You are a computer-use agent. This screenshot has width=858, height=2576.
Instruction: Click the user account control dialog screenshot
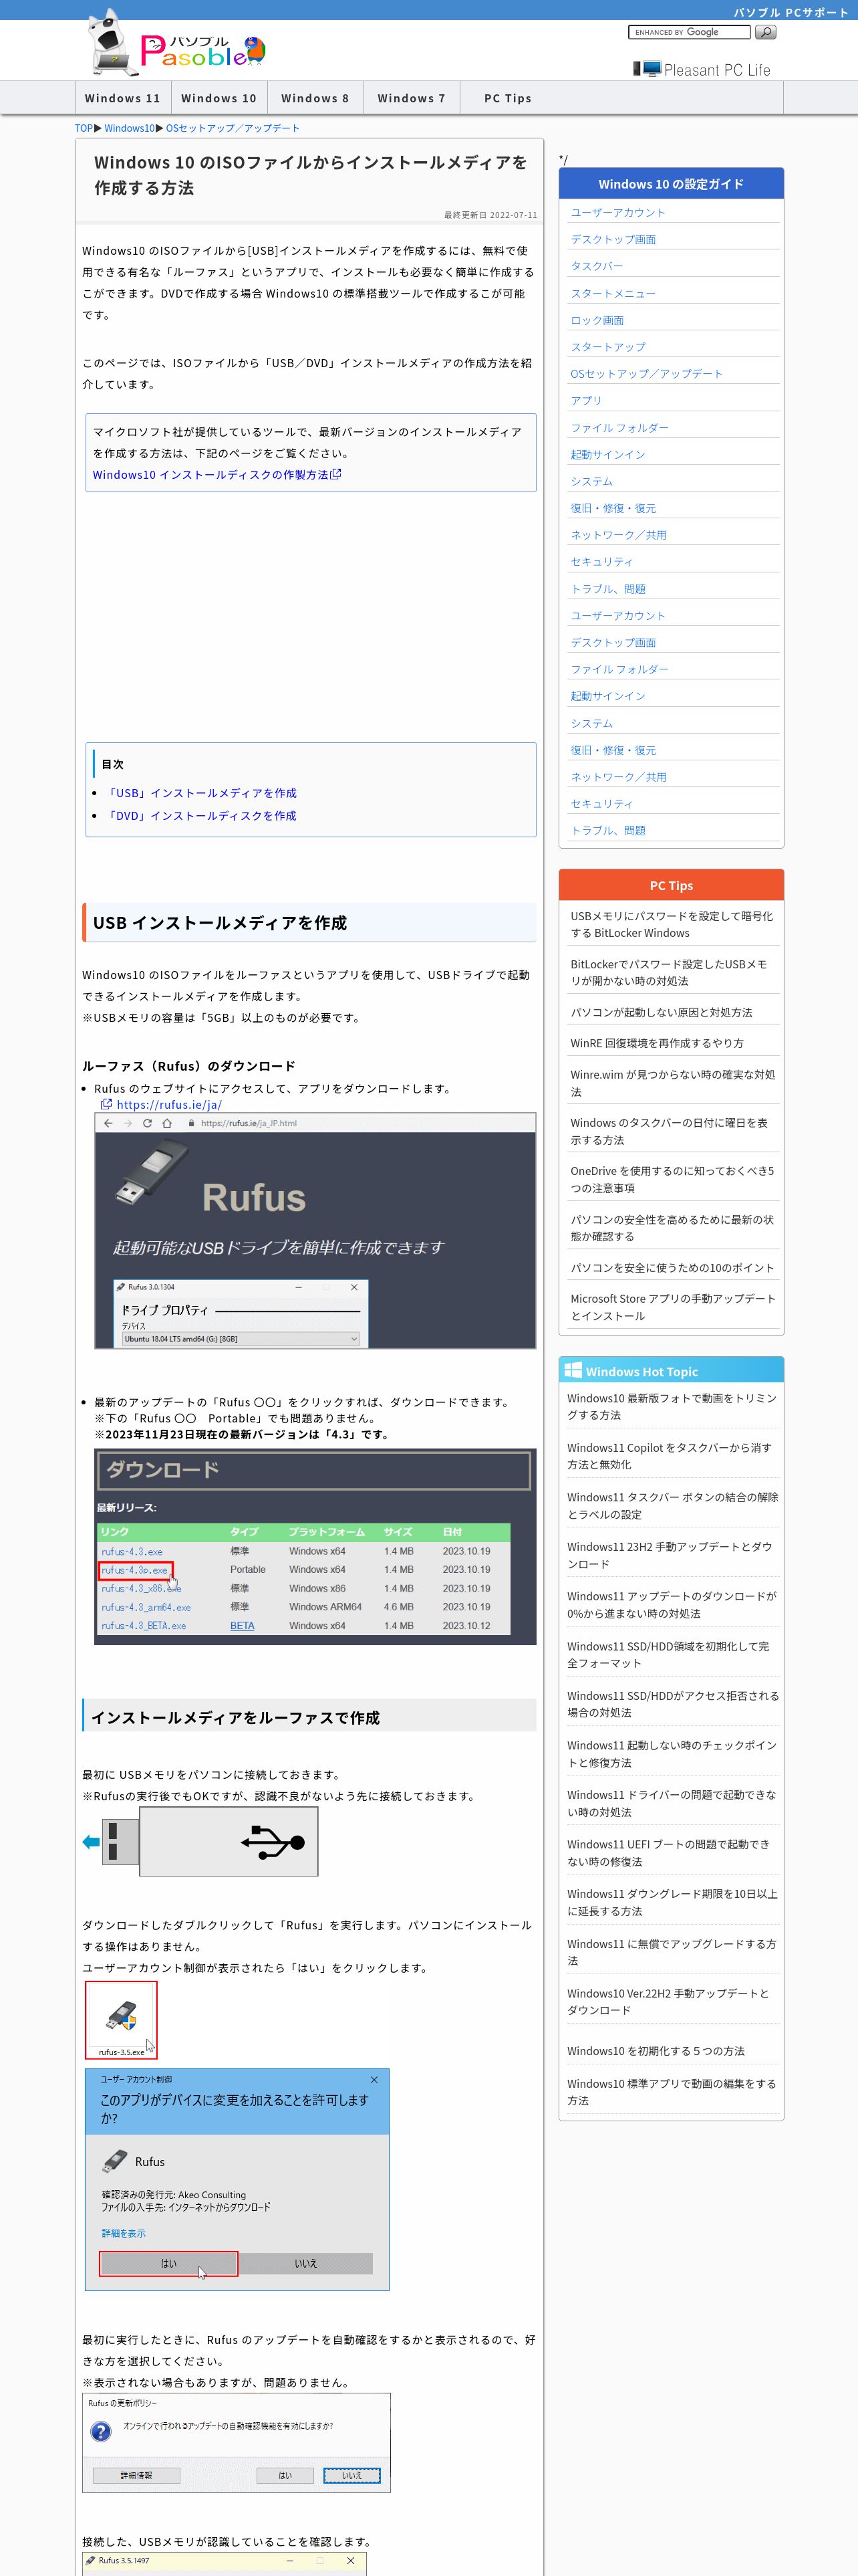point(237,2179)
